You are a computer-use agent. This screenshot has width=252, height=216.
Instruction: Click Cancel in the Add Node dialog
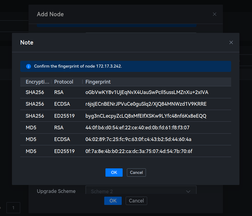click(136, 201)
